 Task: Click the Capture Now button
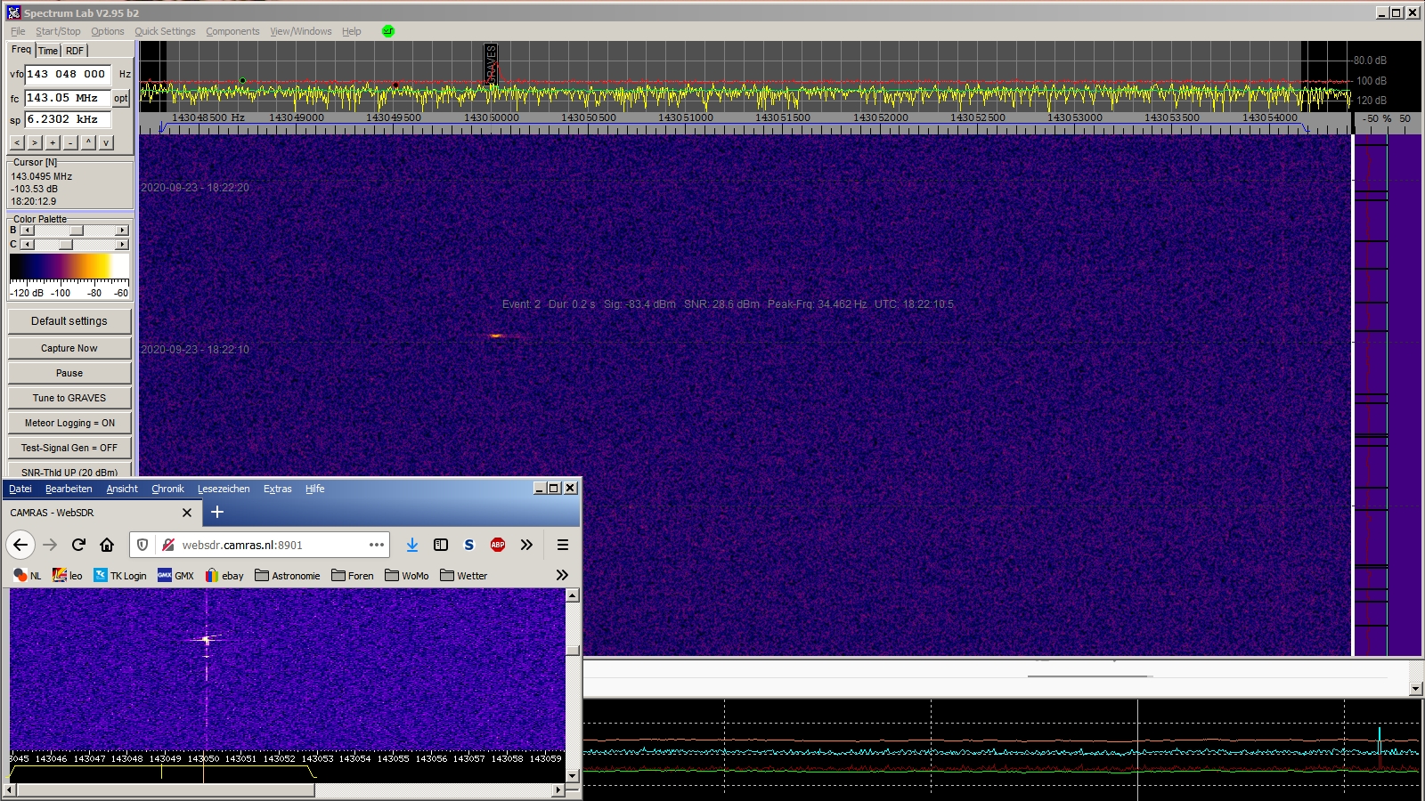[69, 348]
